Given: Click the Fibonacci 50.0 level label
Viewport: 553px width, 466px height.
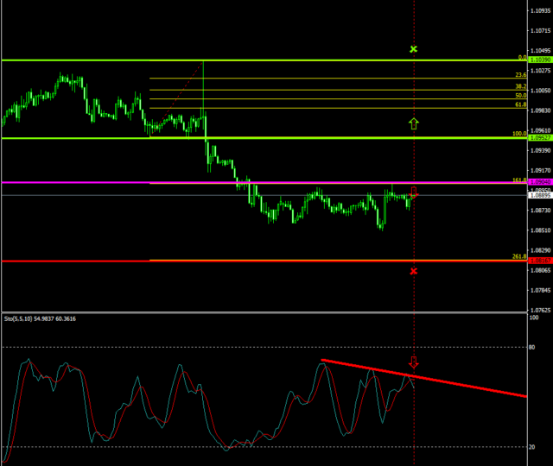Looking at the screenshot, I should coord(520,95).
